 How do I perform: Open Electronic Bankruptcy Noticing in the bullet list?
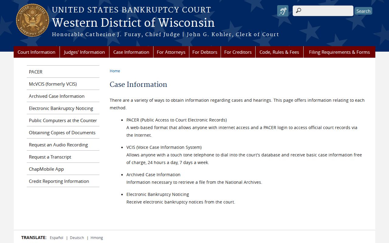[x=158, y=194]
